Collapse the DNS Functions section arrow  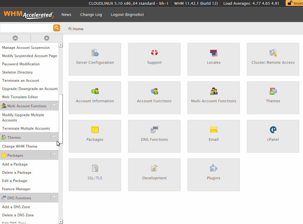54,198
